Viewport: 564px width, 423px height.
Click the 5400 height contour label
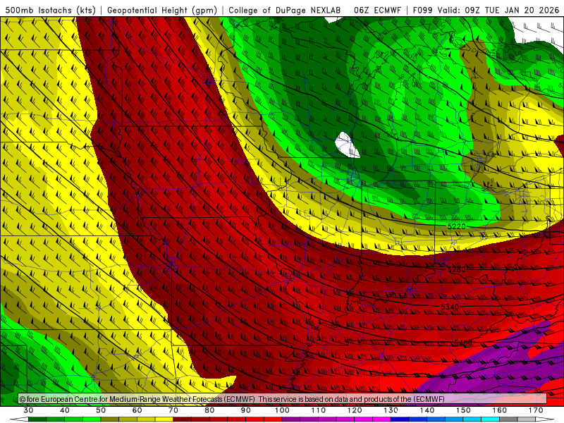pyautogui.click(x=463, y=343)
